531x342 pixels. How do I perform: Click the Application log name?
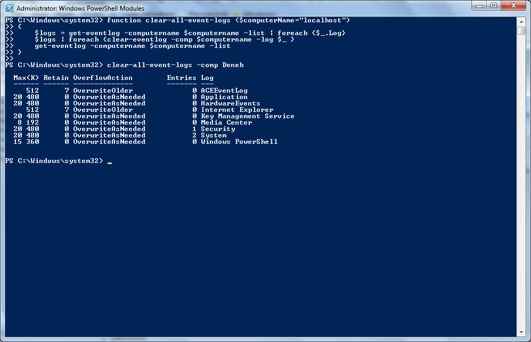(224, 97)
